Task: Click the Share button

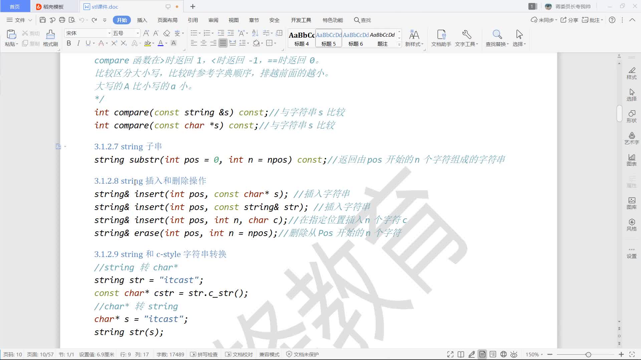Action: click(x=569, y=20)
